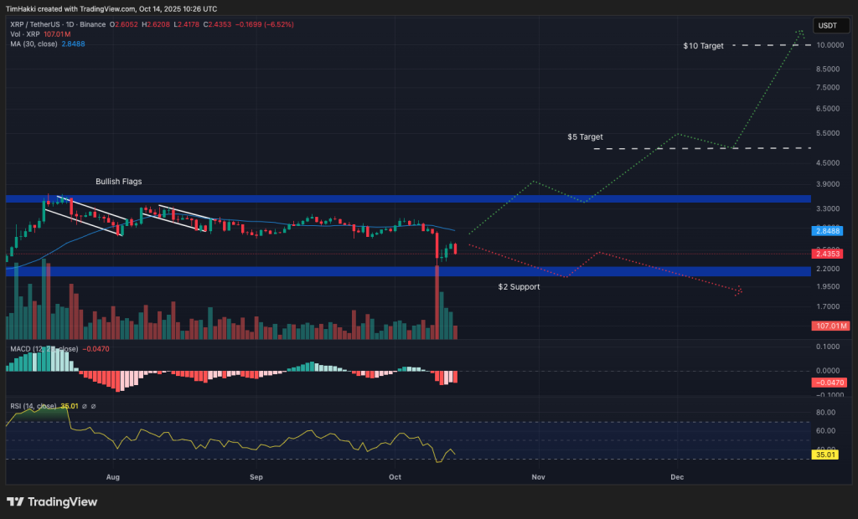
Task: Toggle the second hide icon after RSI 35.01
Action: (94, 406)
